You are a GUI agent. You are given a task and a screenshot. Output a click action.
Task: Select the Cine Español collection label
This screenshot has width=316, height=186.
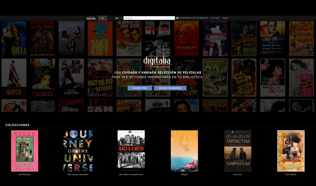coord(291,175)
